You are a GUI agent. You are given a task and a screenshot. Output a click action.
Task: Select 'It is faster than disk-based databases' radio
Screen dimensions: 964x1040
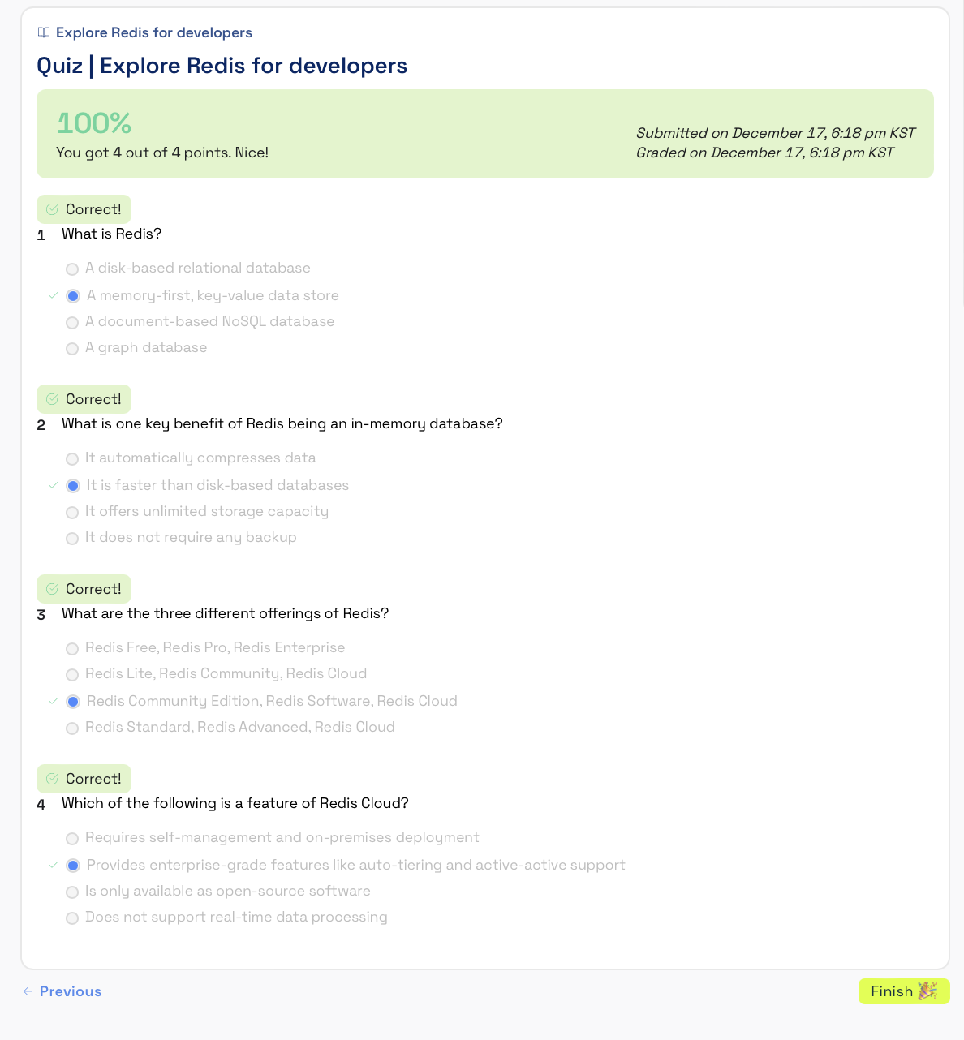73,486
